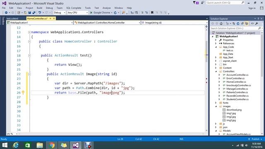
Task: Open the Toolbox side tab
Action: (x=3, y=21)
